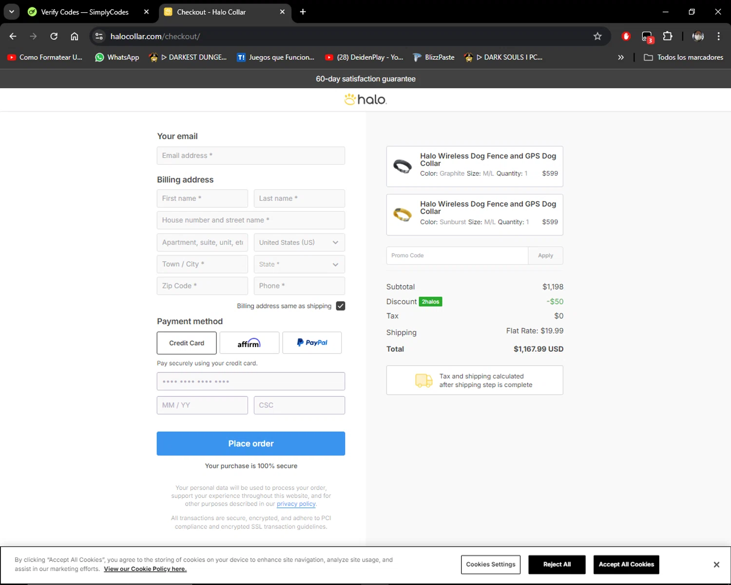This screenshot has width=731, height=585.
Task: Open the extension icon with badge 3
Action: pyautogui.click(x=647, y=37)
